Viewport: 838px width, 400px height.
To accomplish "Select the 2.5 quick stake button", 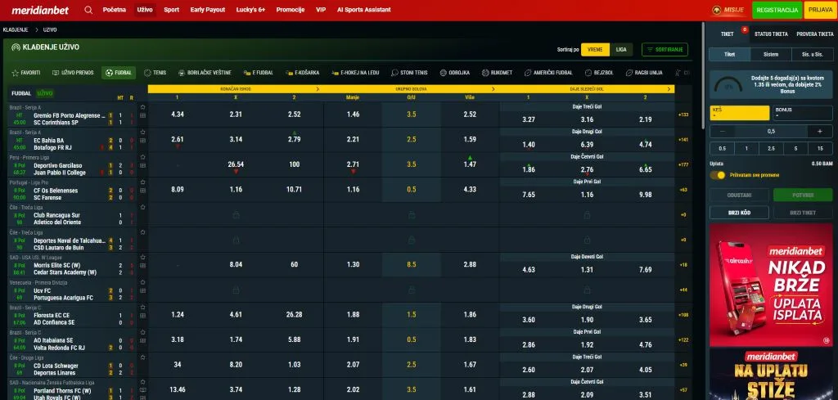I will (771, 148).
